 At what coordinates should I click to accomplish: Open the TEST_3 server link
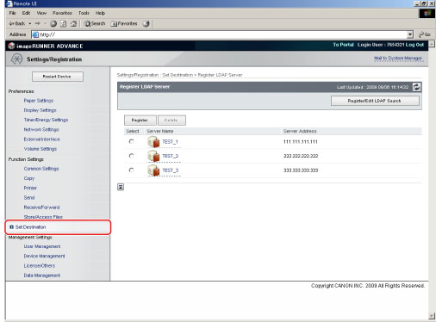171,170
